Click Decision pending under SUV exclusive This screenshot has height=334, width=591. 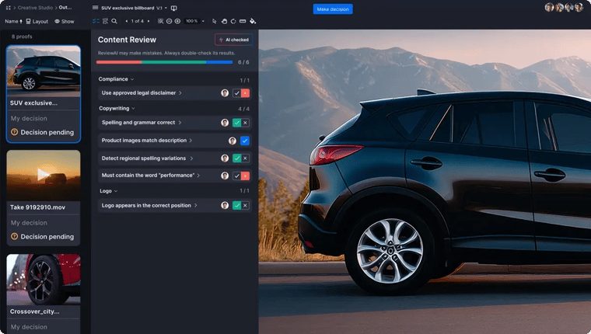[43, 132]
